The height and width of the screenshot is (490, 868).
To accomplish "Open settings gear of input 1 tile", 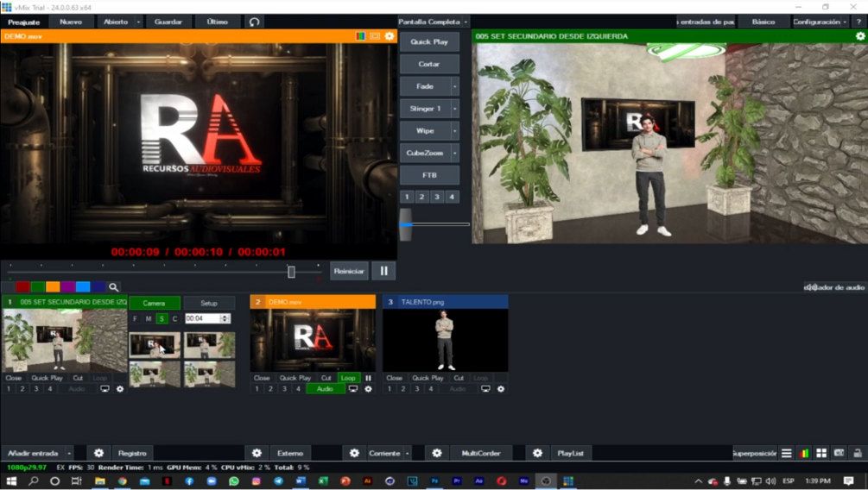I will [120, 389].
